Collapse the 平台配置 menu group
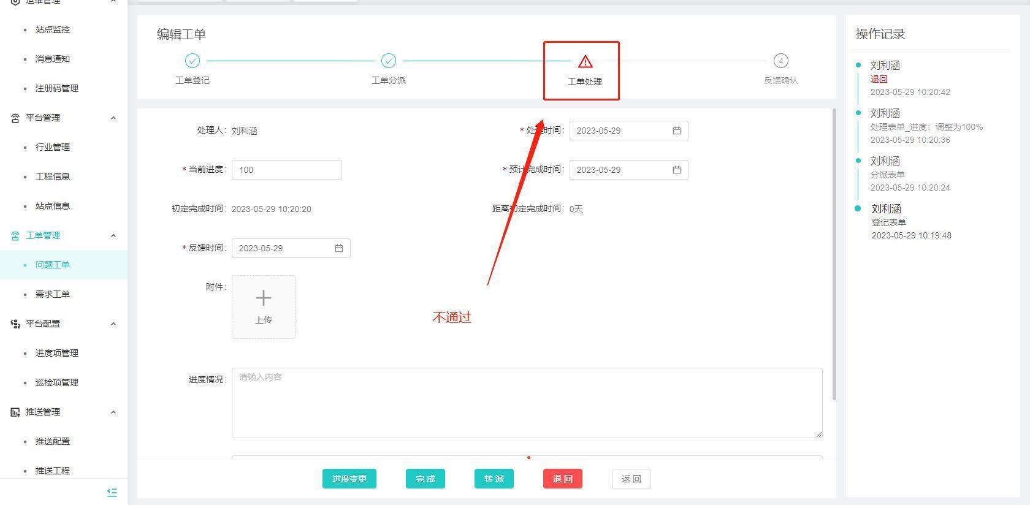The height and width of the screenshot is (505, 1030). click(x=113, y=324)
